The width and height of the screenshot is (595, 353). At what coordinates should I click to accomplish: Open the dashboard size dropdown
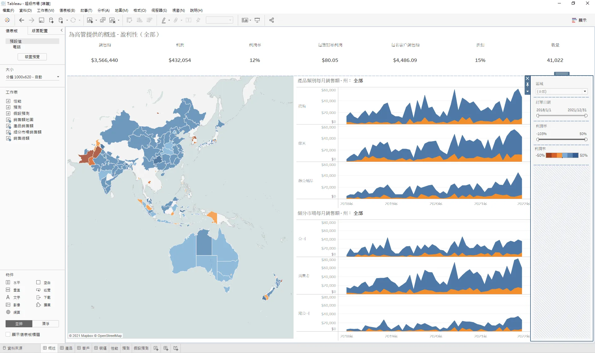(x=33, y=77)
